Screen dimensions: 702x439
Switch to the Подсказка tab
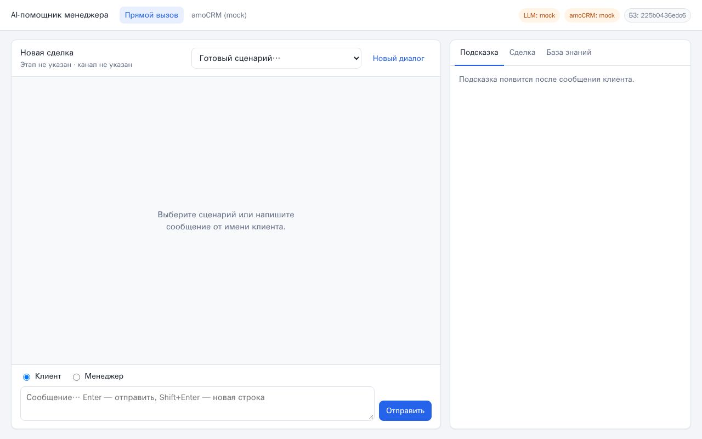coord(479,53)
